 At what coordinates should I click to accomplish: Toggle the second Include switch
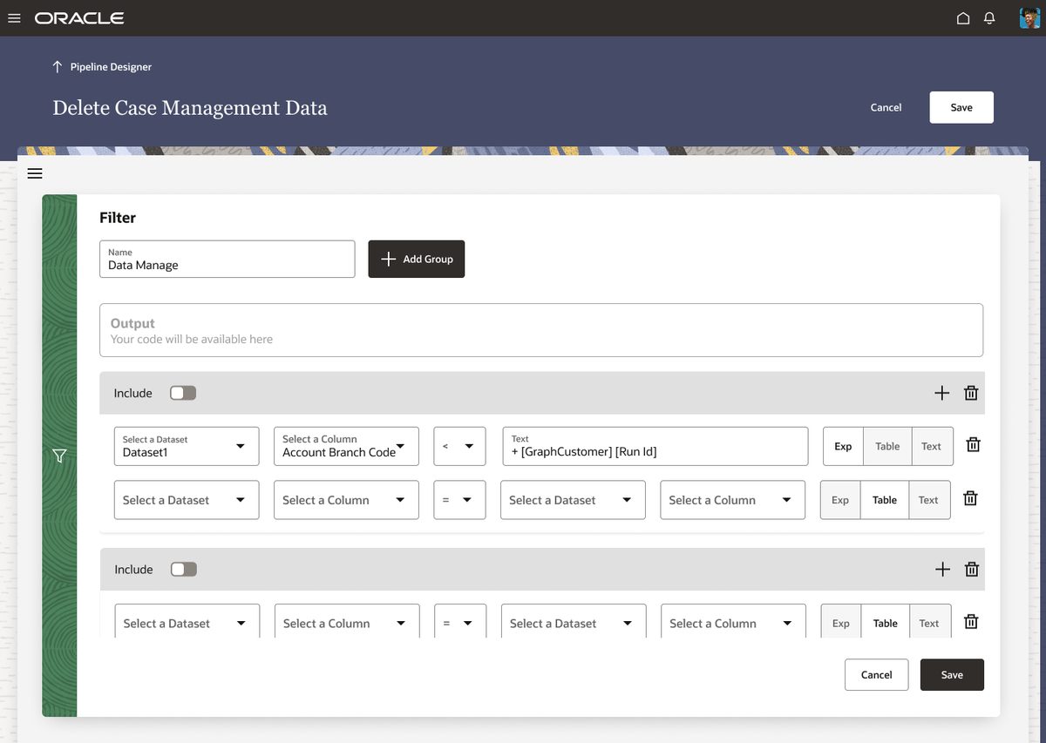(x=184, y=569)
